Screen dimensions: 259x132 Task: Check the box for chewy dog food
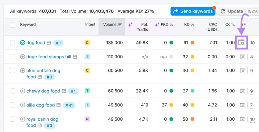point(13,91)
